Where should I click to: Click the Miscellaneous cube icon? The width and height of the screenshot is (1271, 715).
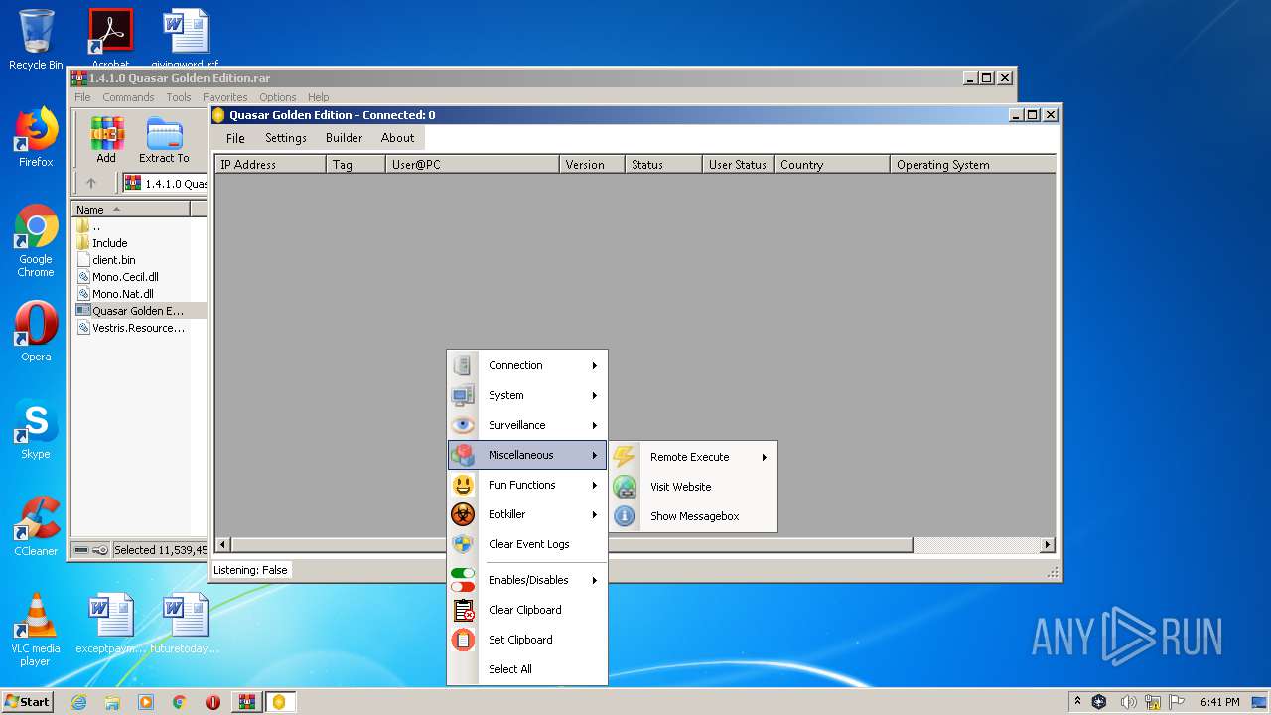coord(463,455)
